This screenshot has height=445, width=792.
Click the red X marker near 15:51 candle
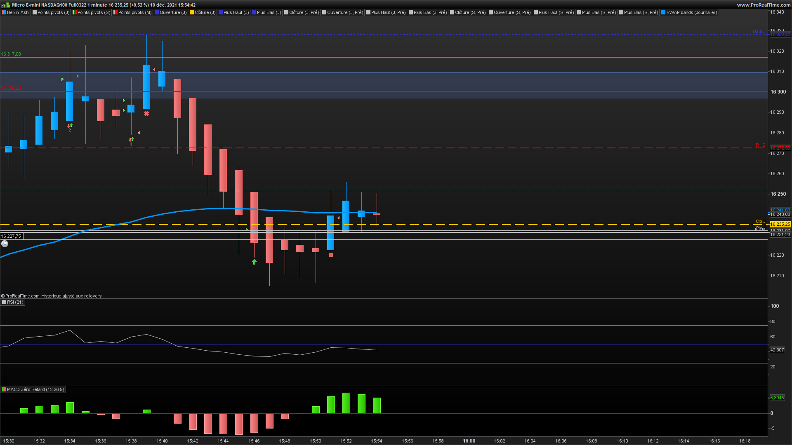pyautogui.click(x=331, y=255)
